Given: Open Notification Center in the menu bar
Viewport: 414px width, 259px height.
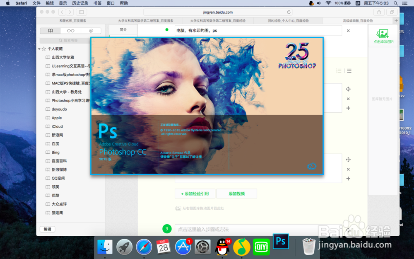Looking at the screenshot, I should tap(404, 3).
